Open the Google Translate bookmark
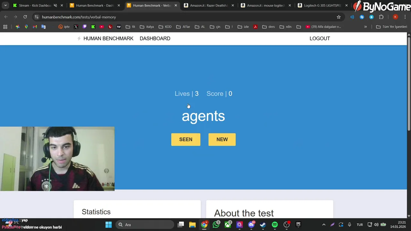Screen dimensions: 411x231 (43, 27)
